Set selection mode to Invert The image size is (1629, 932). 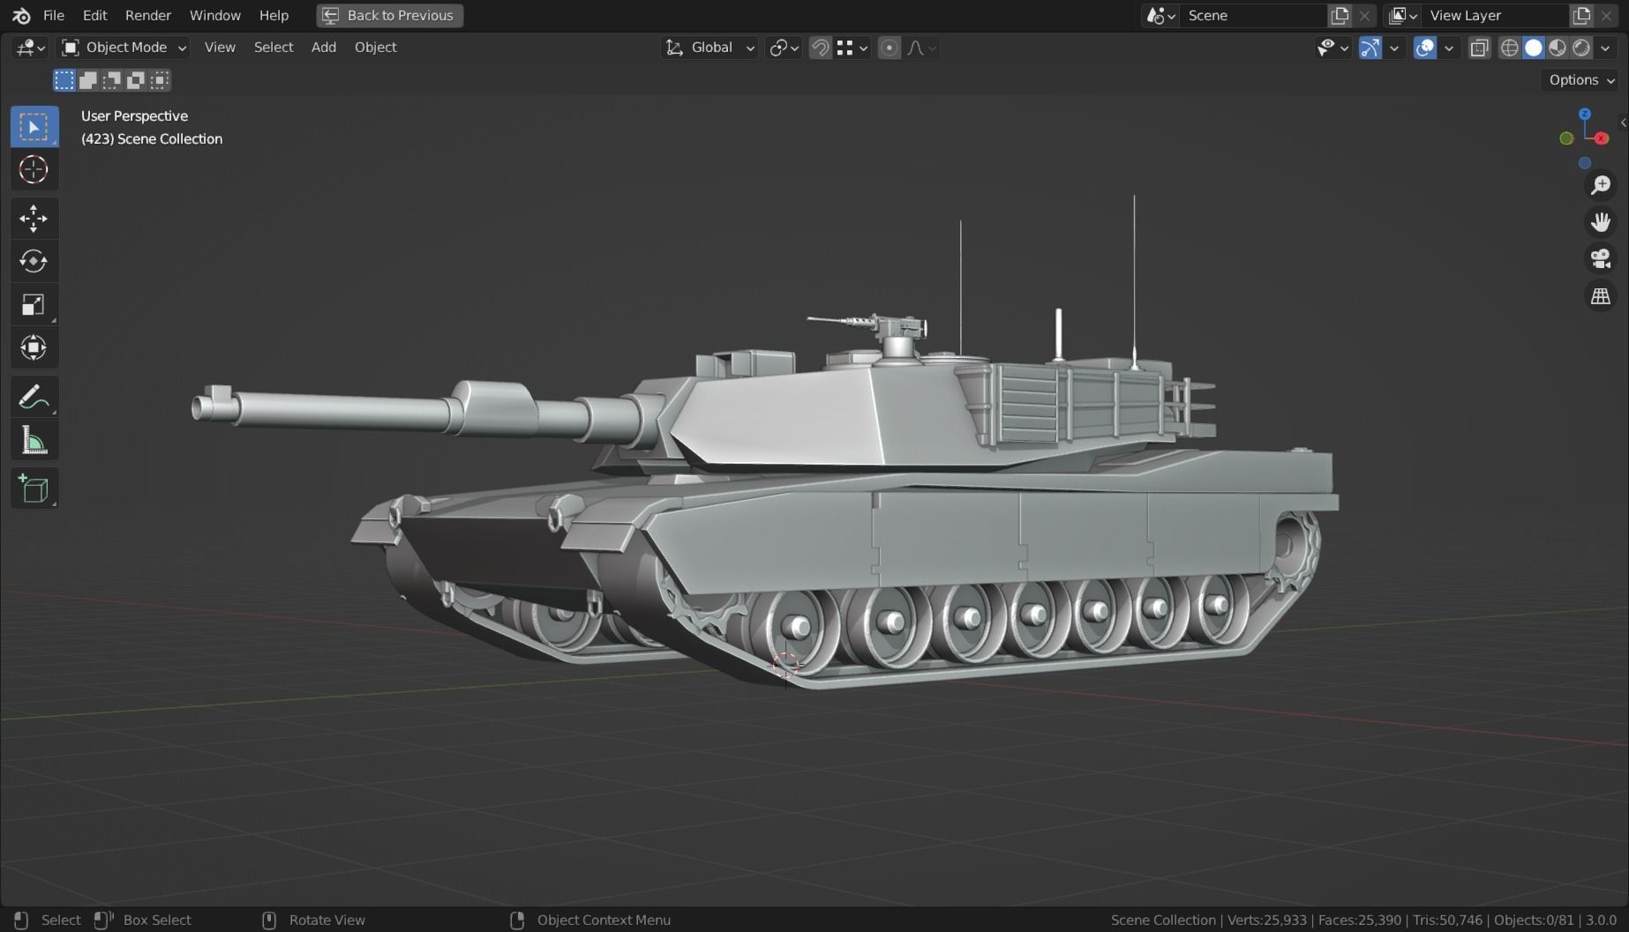tap(136, 80)
